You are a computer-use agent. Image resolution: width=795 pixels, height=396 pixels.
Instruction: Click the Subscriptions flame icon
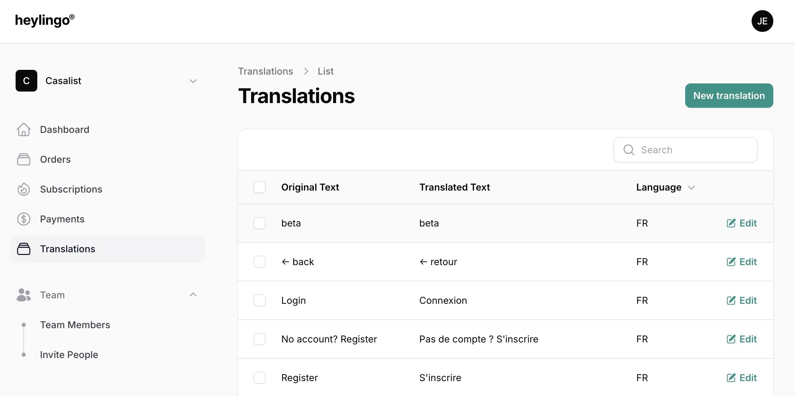coord(24,189)
